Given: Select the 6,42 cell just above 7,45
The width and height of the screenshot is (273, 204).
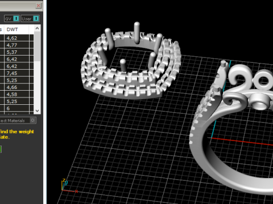Looking at the screenshot, I should (x=16, y=66).
